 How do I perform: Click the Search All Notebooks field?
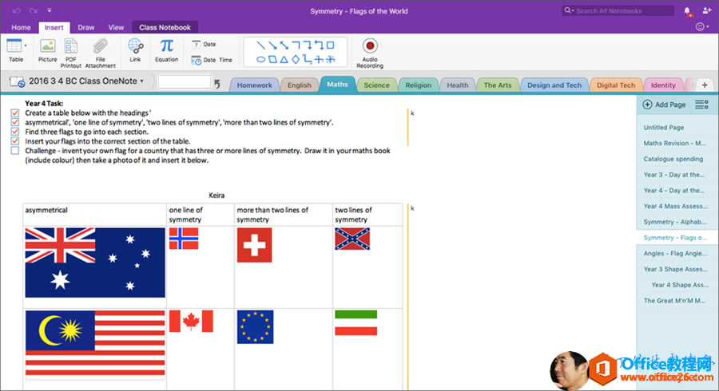[623, 11]
